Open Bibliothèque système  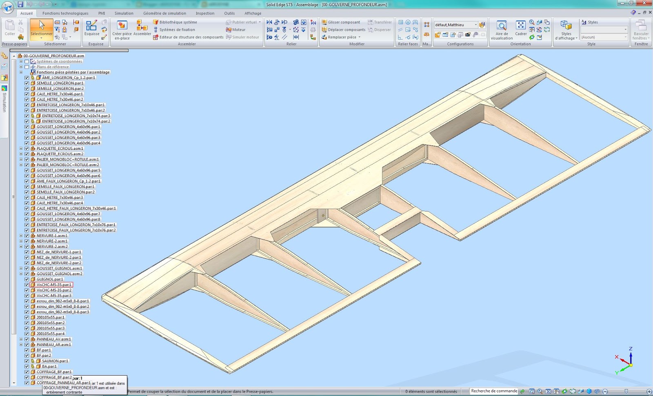click(175, 22)
